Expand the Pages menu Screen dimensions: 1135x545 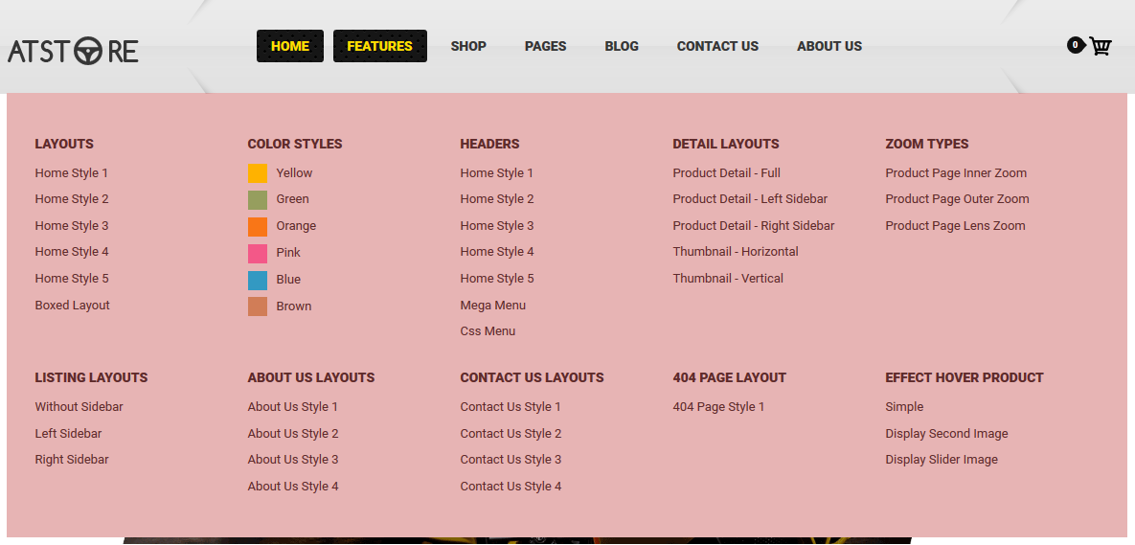pos(545,46)
